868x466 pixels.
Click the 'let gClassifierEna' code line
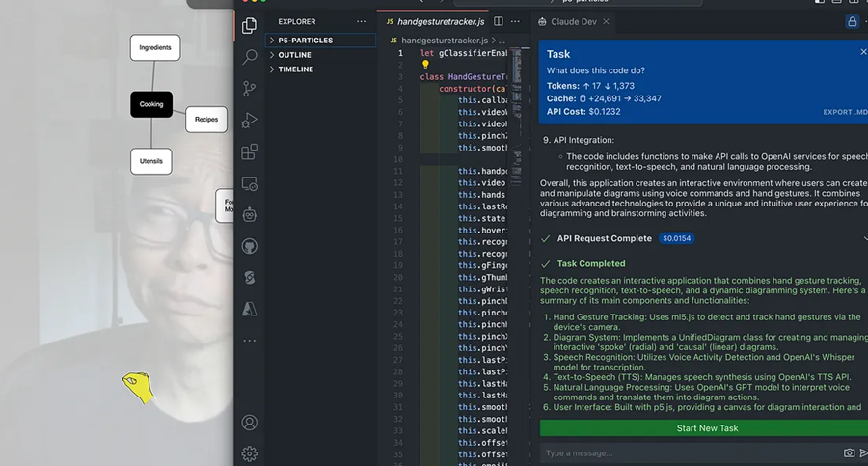[463, 53]
